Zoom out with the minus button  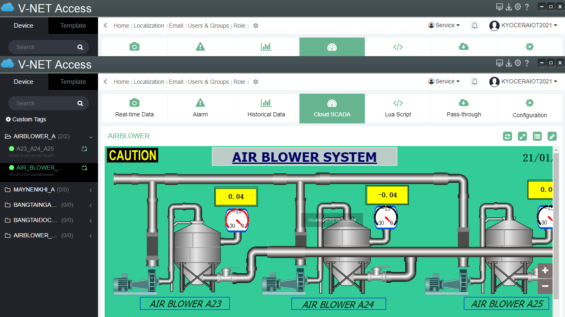click(545, 286)
